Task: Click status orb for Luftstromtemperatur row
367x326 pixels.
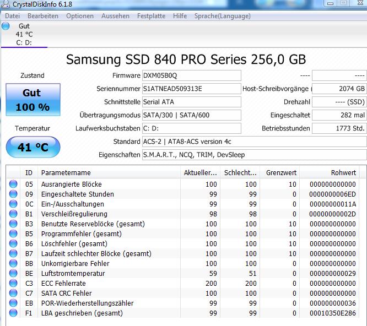Action: pyautogui.click(x=13, y=273)
